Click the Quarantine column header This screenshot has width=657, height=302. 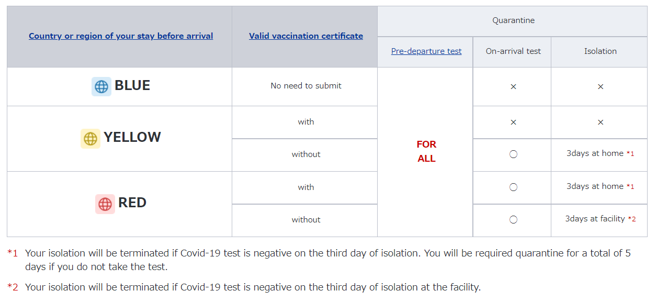coord(513,21)
